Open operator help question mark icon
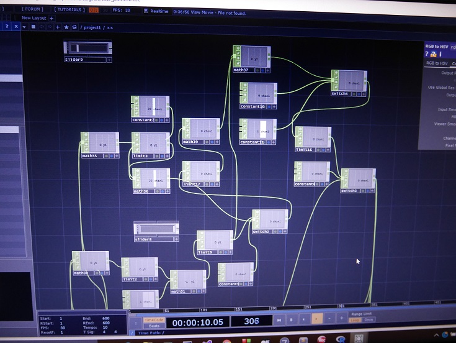 pos(427,54)
